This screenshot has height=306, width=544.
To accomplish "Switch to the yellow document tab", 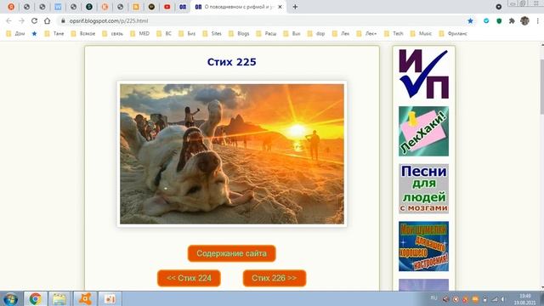I will (x=136, y=7).
